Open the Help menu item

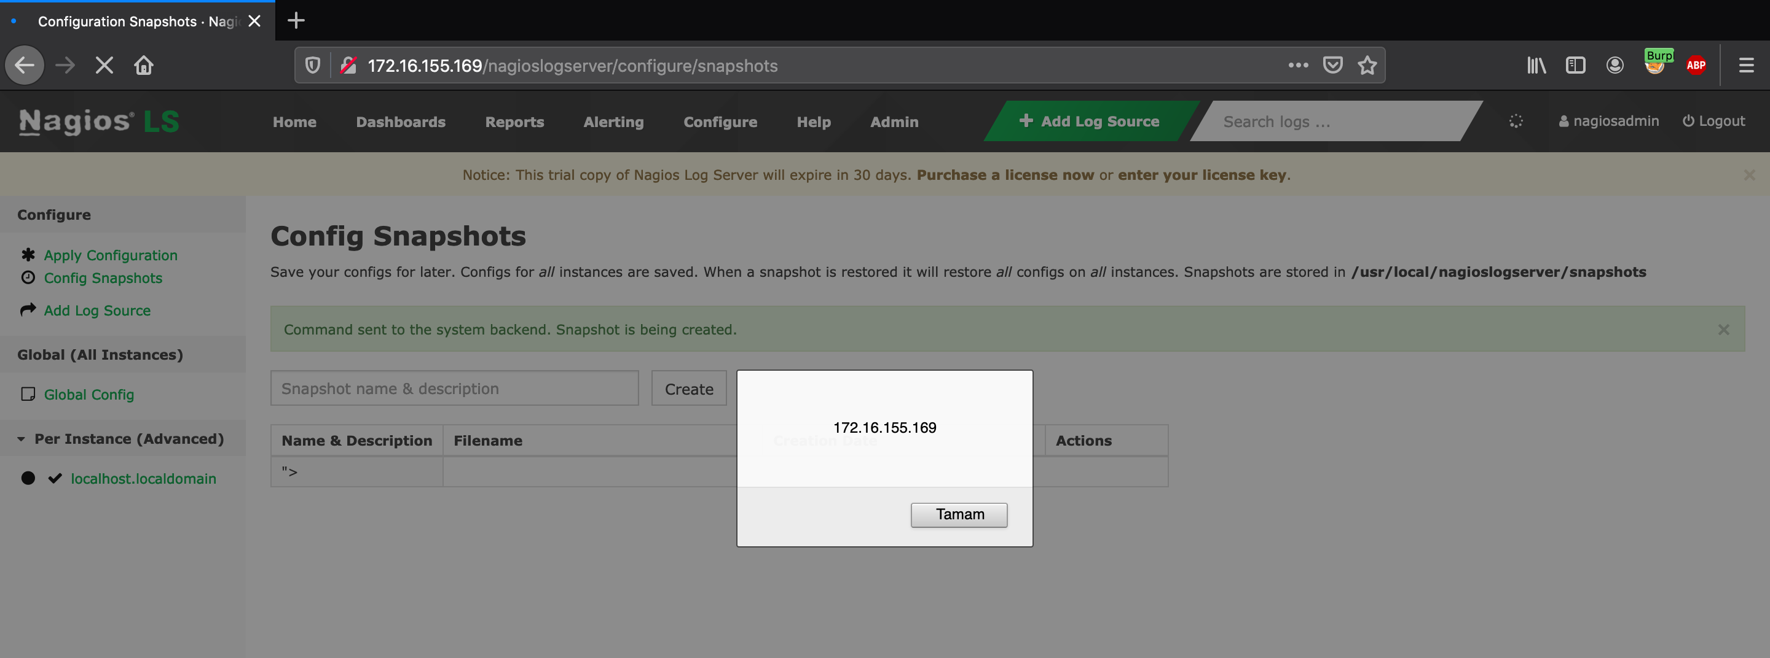pos(814,122)
